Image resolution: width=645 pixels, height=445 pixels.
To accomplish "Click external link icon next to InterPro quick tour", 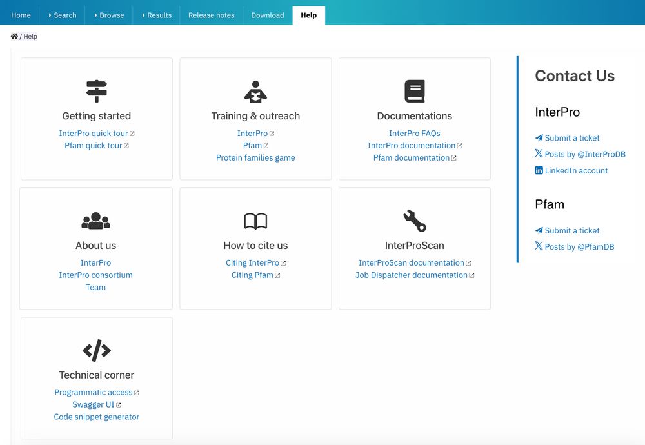I will (x=132, y=133).
